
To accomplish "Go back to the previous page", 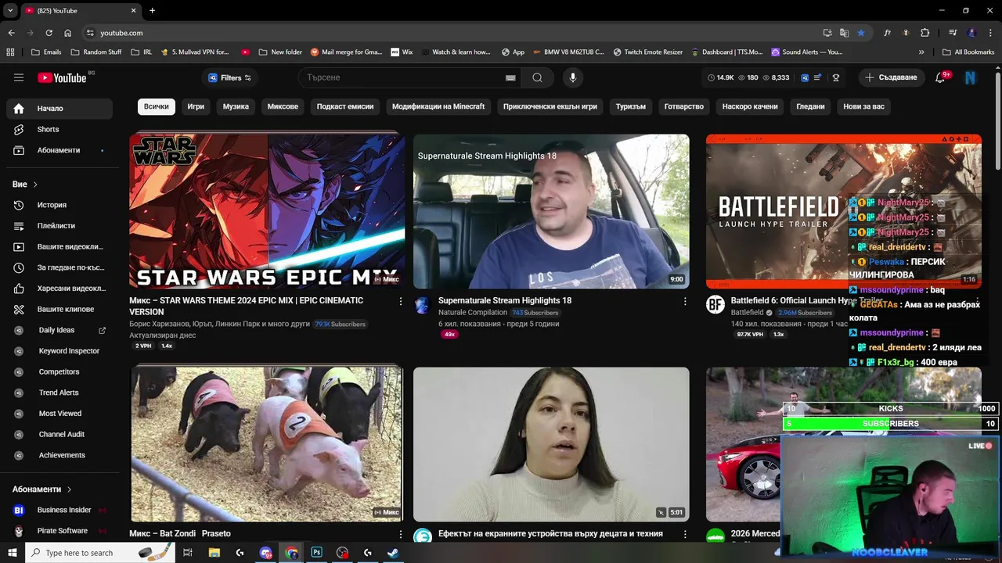I will (x=11, y=33).
